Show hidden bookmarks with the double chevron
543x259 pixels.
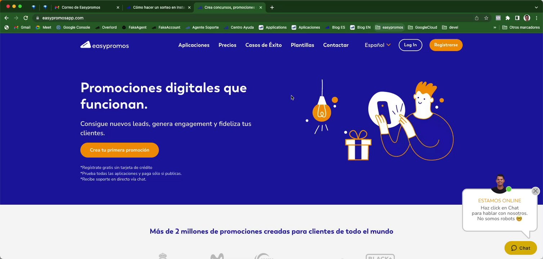tap(495, 27)
